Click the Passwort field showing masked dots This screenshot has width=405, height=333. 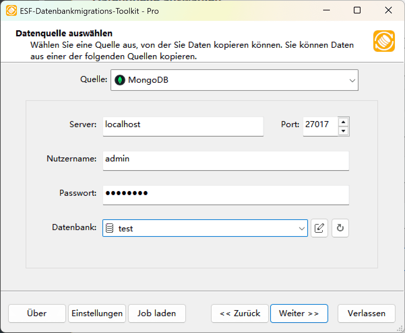pyautogui.click(x=226, y=195)
